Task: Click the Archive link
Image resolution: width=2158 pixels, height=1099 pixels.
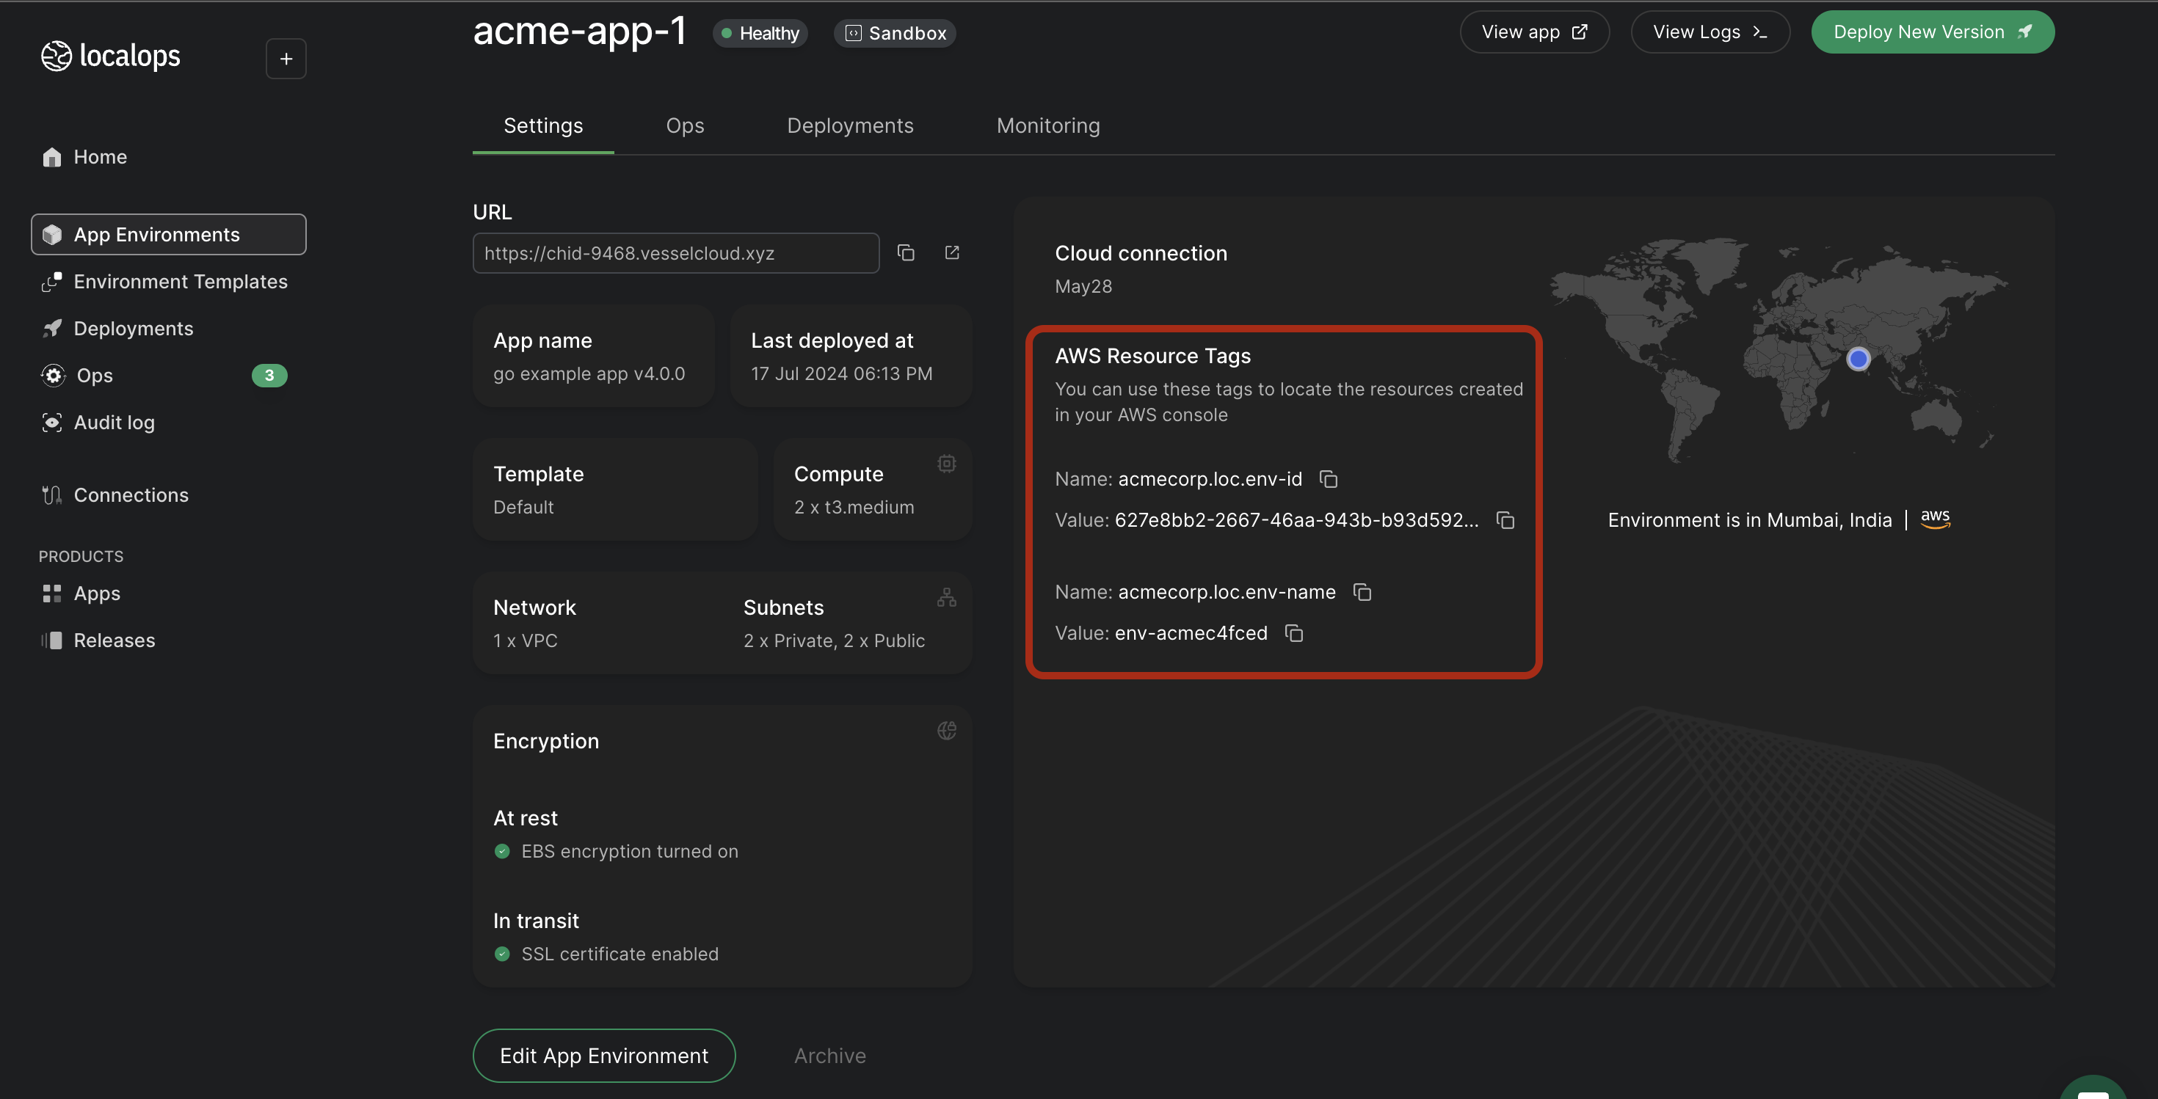Action: pos(829,1056)
